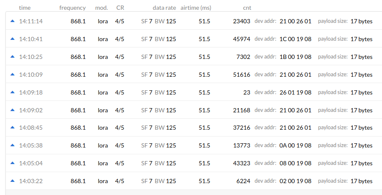382x195 pixels.
Task: Expand the packet row with cnt 6224
Action: click(x=194, y=181)
